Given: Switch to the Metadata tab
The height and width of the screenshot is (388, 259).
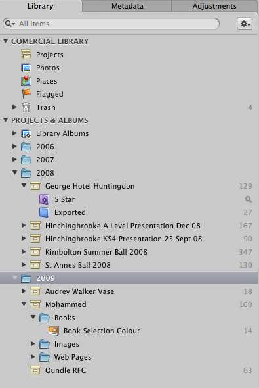Looking at the screenshot, I should point(127,6).
